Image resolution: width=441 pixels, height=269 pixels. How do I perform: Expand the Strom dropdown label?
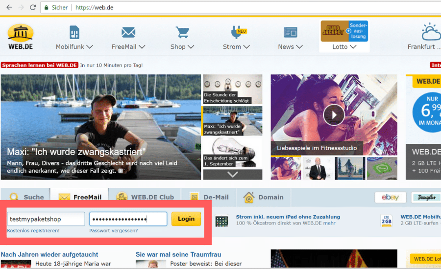click(236, 47)
